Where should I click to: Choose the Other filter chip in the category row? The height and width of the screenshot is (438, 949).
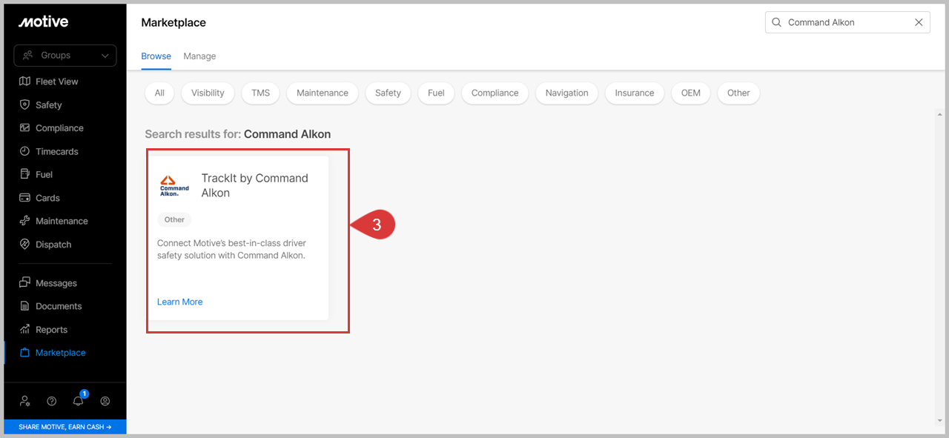pos(738,93)
